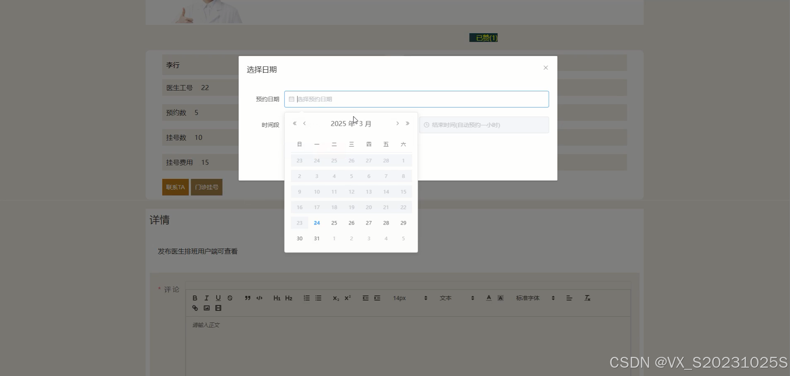Increase the text indent

[x=377, y=298]
